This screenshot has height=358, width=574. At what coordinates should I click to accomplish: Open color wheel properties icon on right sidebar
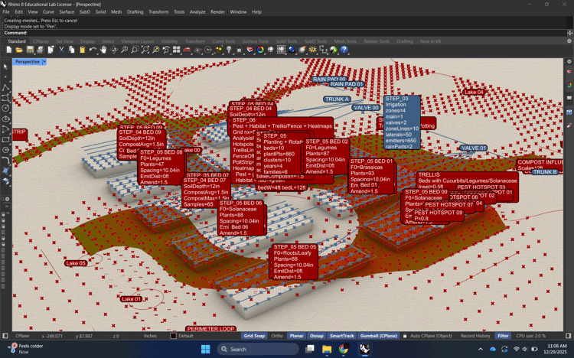click(x=569, y=85)
